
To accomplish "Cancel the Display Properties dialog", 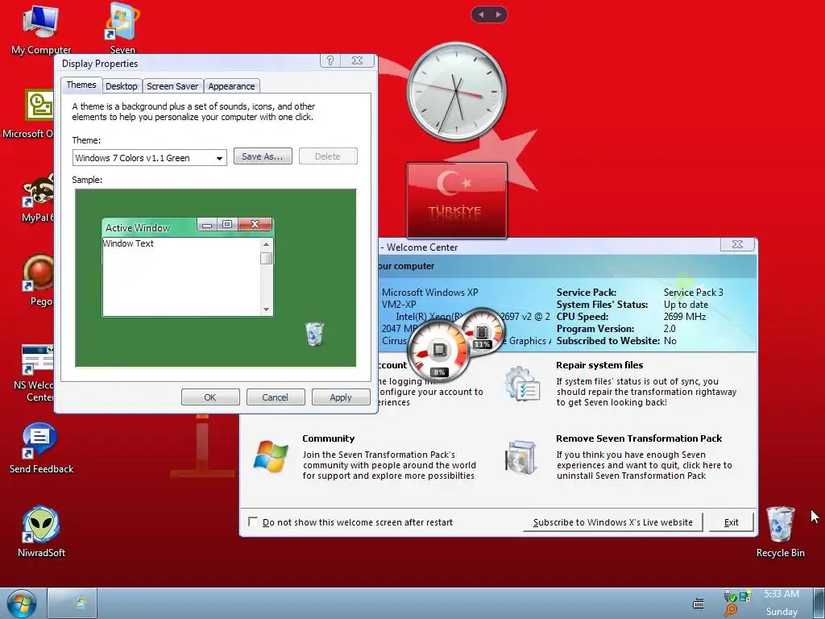I will (x=276, y=397).
